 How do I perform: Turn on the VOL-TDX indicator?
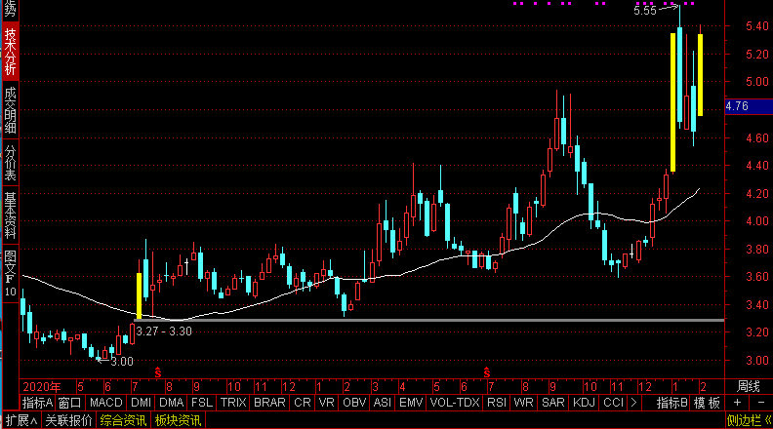[455, 403]
